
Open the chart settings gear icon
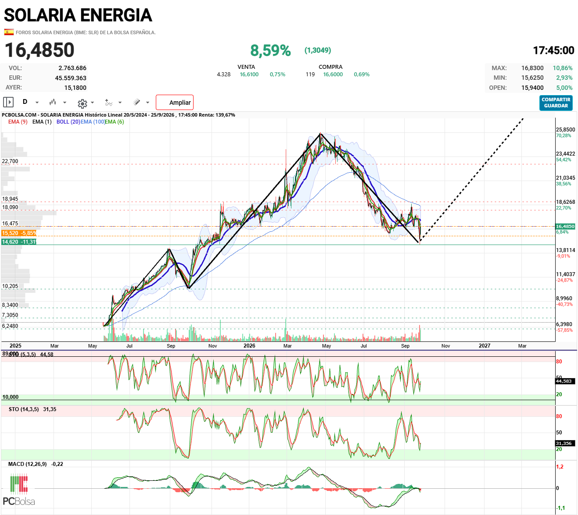pyautogui.click(x=82, y=103)
